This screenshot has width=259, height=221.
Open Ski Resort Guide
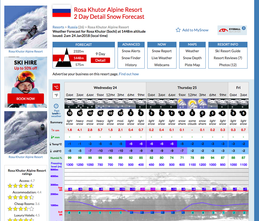coord(228,51)
